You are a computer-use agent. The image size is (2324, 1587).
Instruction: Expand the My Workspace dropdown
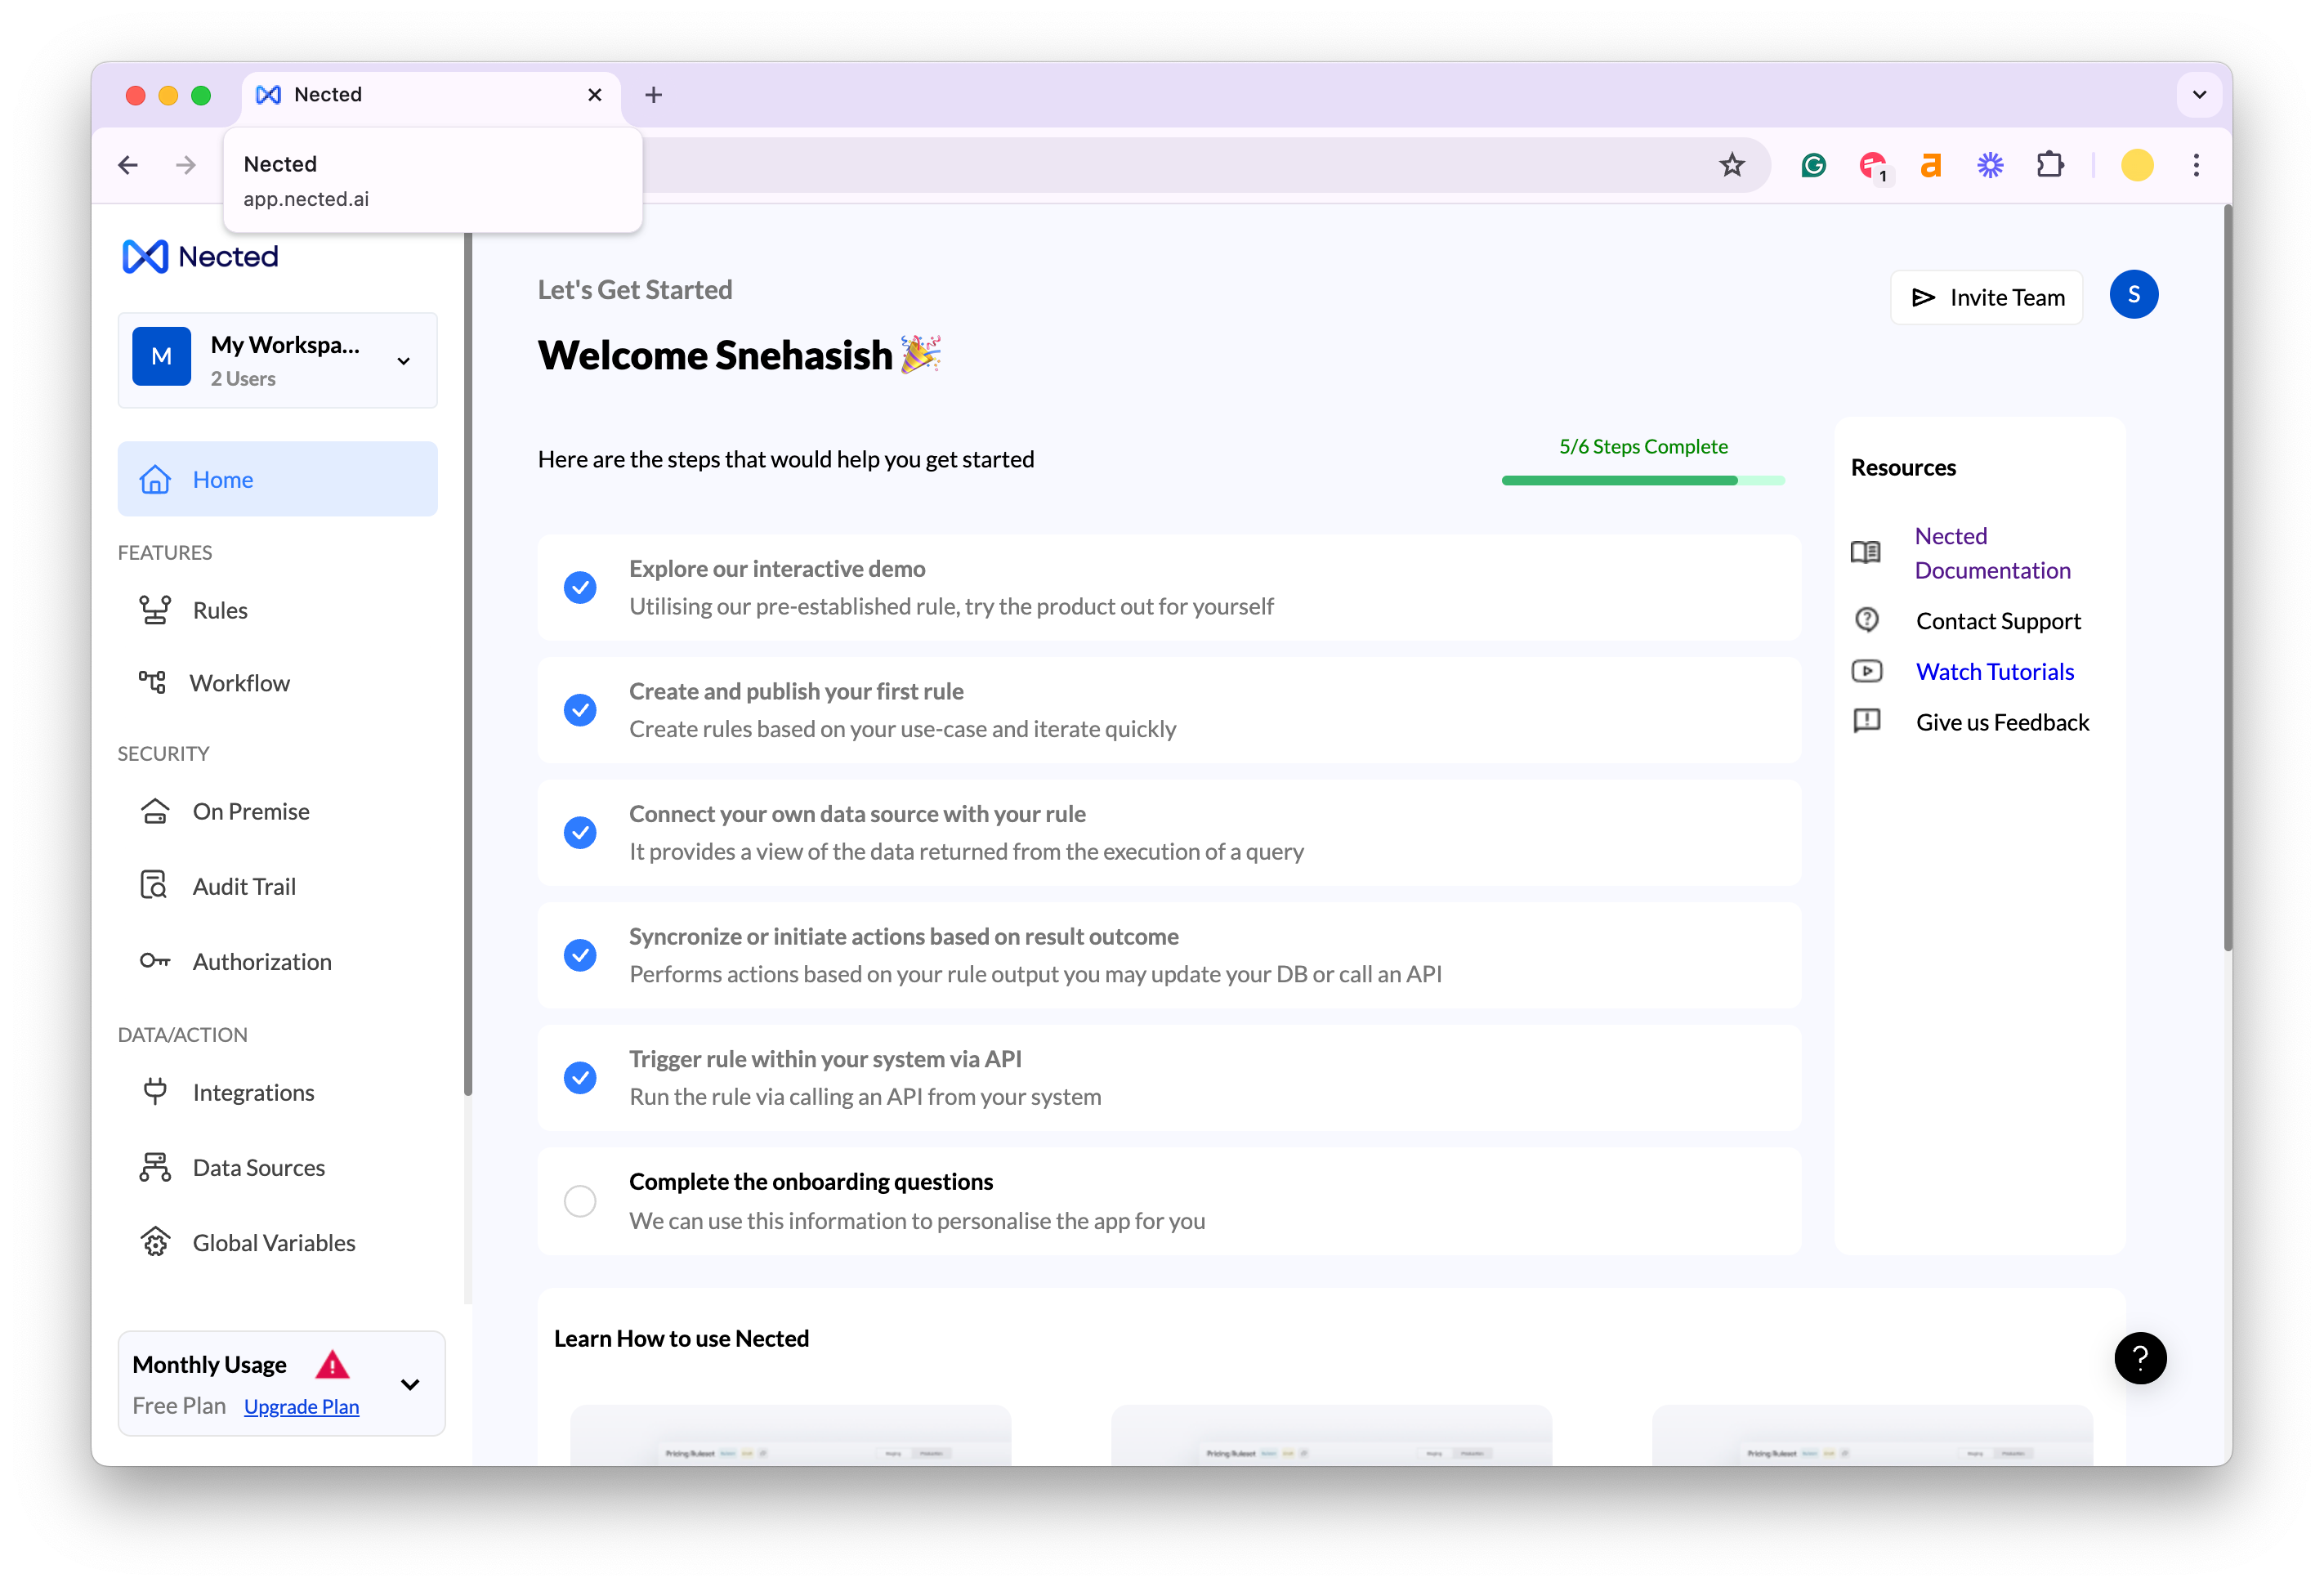404,361
